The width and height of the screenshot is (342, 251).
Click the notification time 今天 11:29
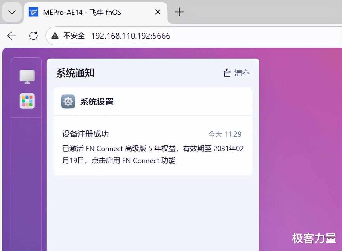click(x=225, y=134)
